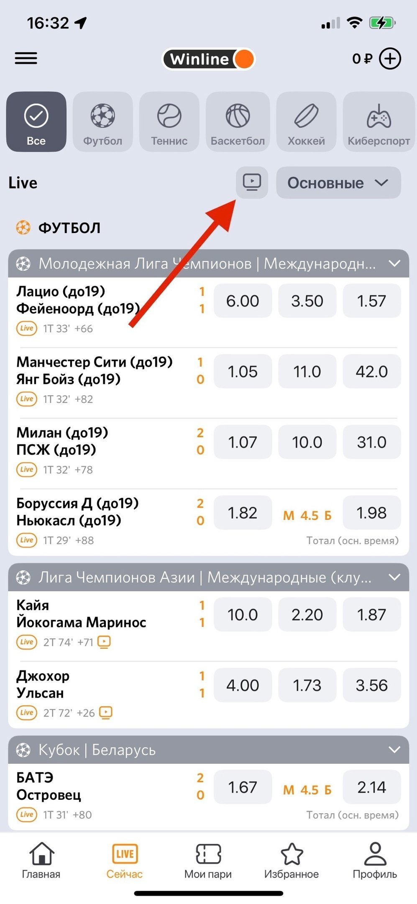Viewport: 417px width, 904px height.
Task: Open the Избранное tab
Action: point(291,862)
